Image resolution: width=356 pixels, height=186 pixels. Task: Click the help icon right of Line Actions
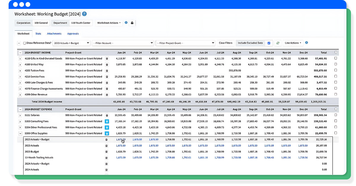(x=306, y=43)
